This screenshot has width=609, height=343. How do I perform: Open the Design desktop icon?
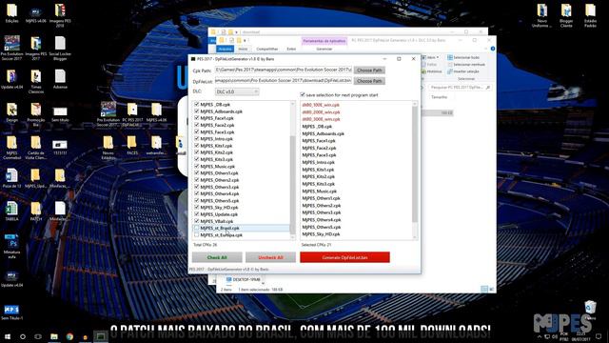[11, 112]
